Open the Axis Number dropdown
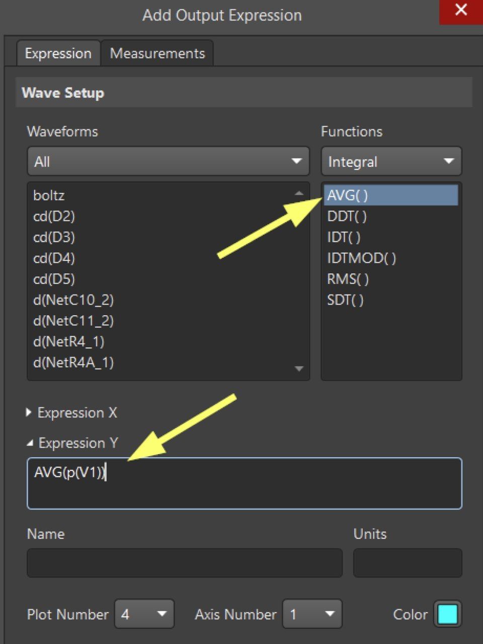This screenshot has width=483, height=644. (x=312, y=614)
